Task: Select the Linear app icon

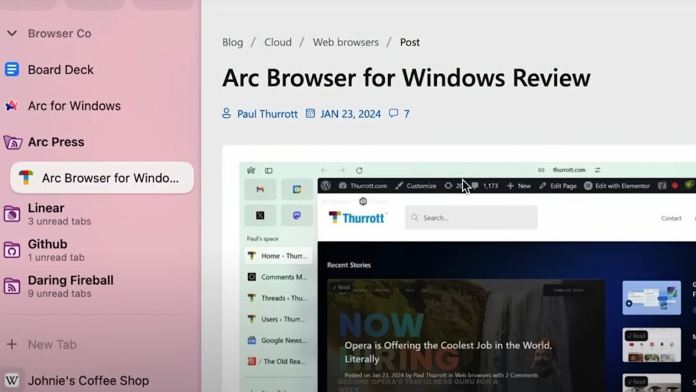Action: point(12,214)
